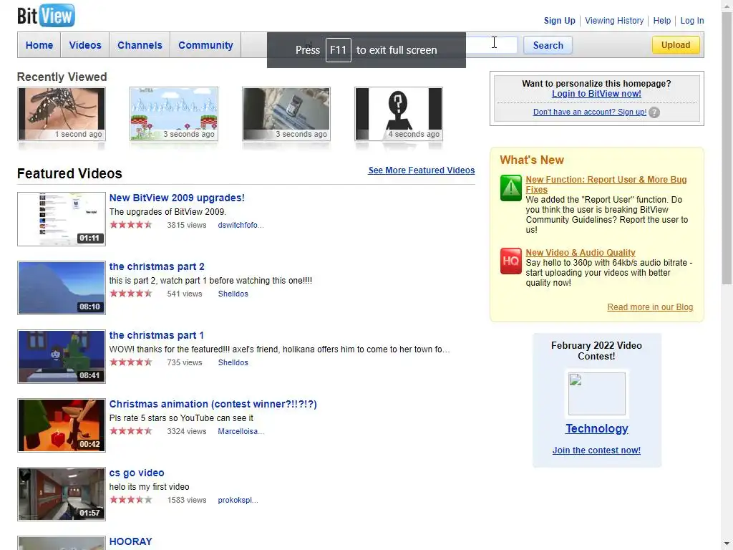Open the Help link
Viewport: 733px width, 550px height.
[661, 21]
